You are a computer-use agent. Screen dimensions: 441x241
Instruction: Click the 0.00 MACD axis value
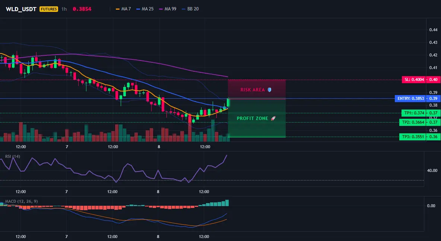[431, 206]
